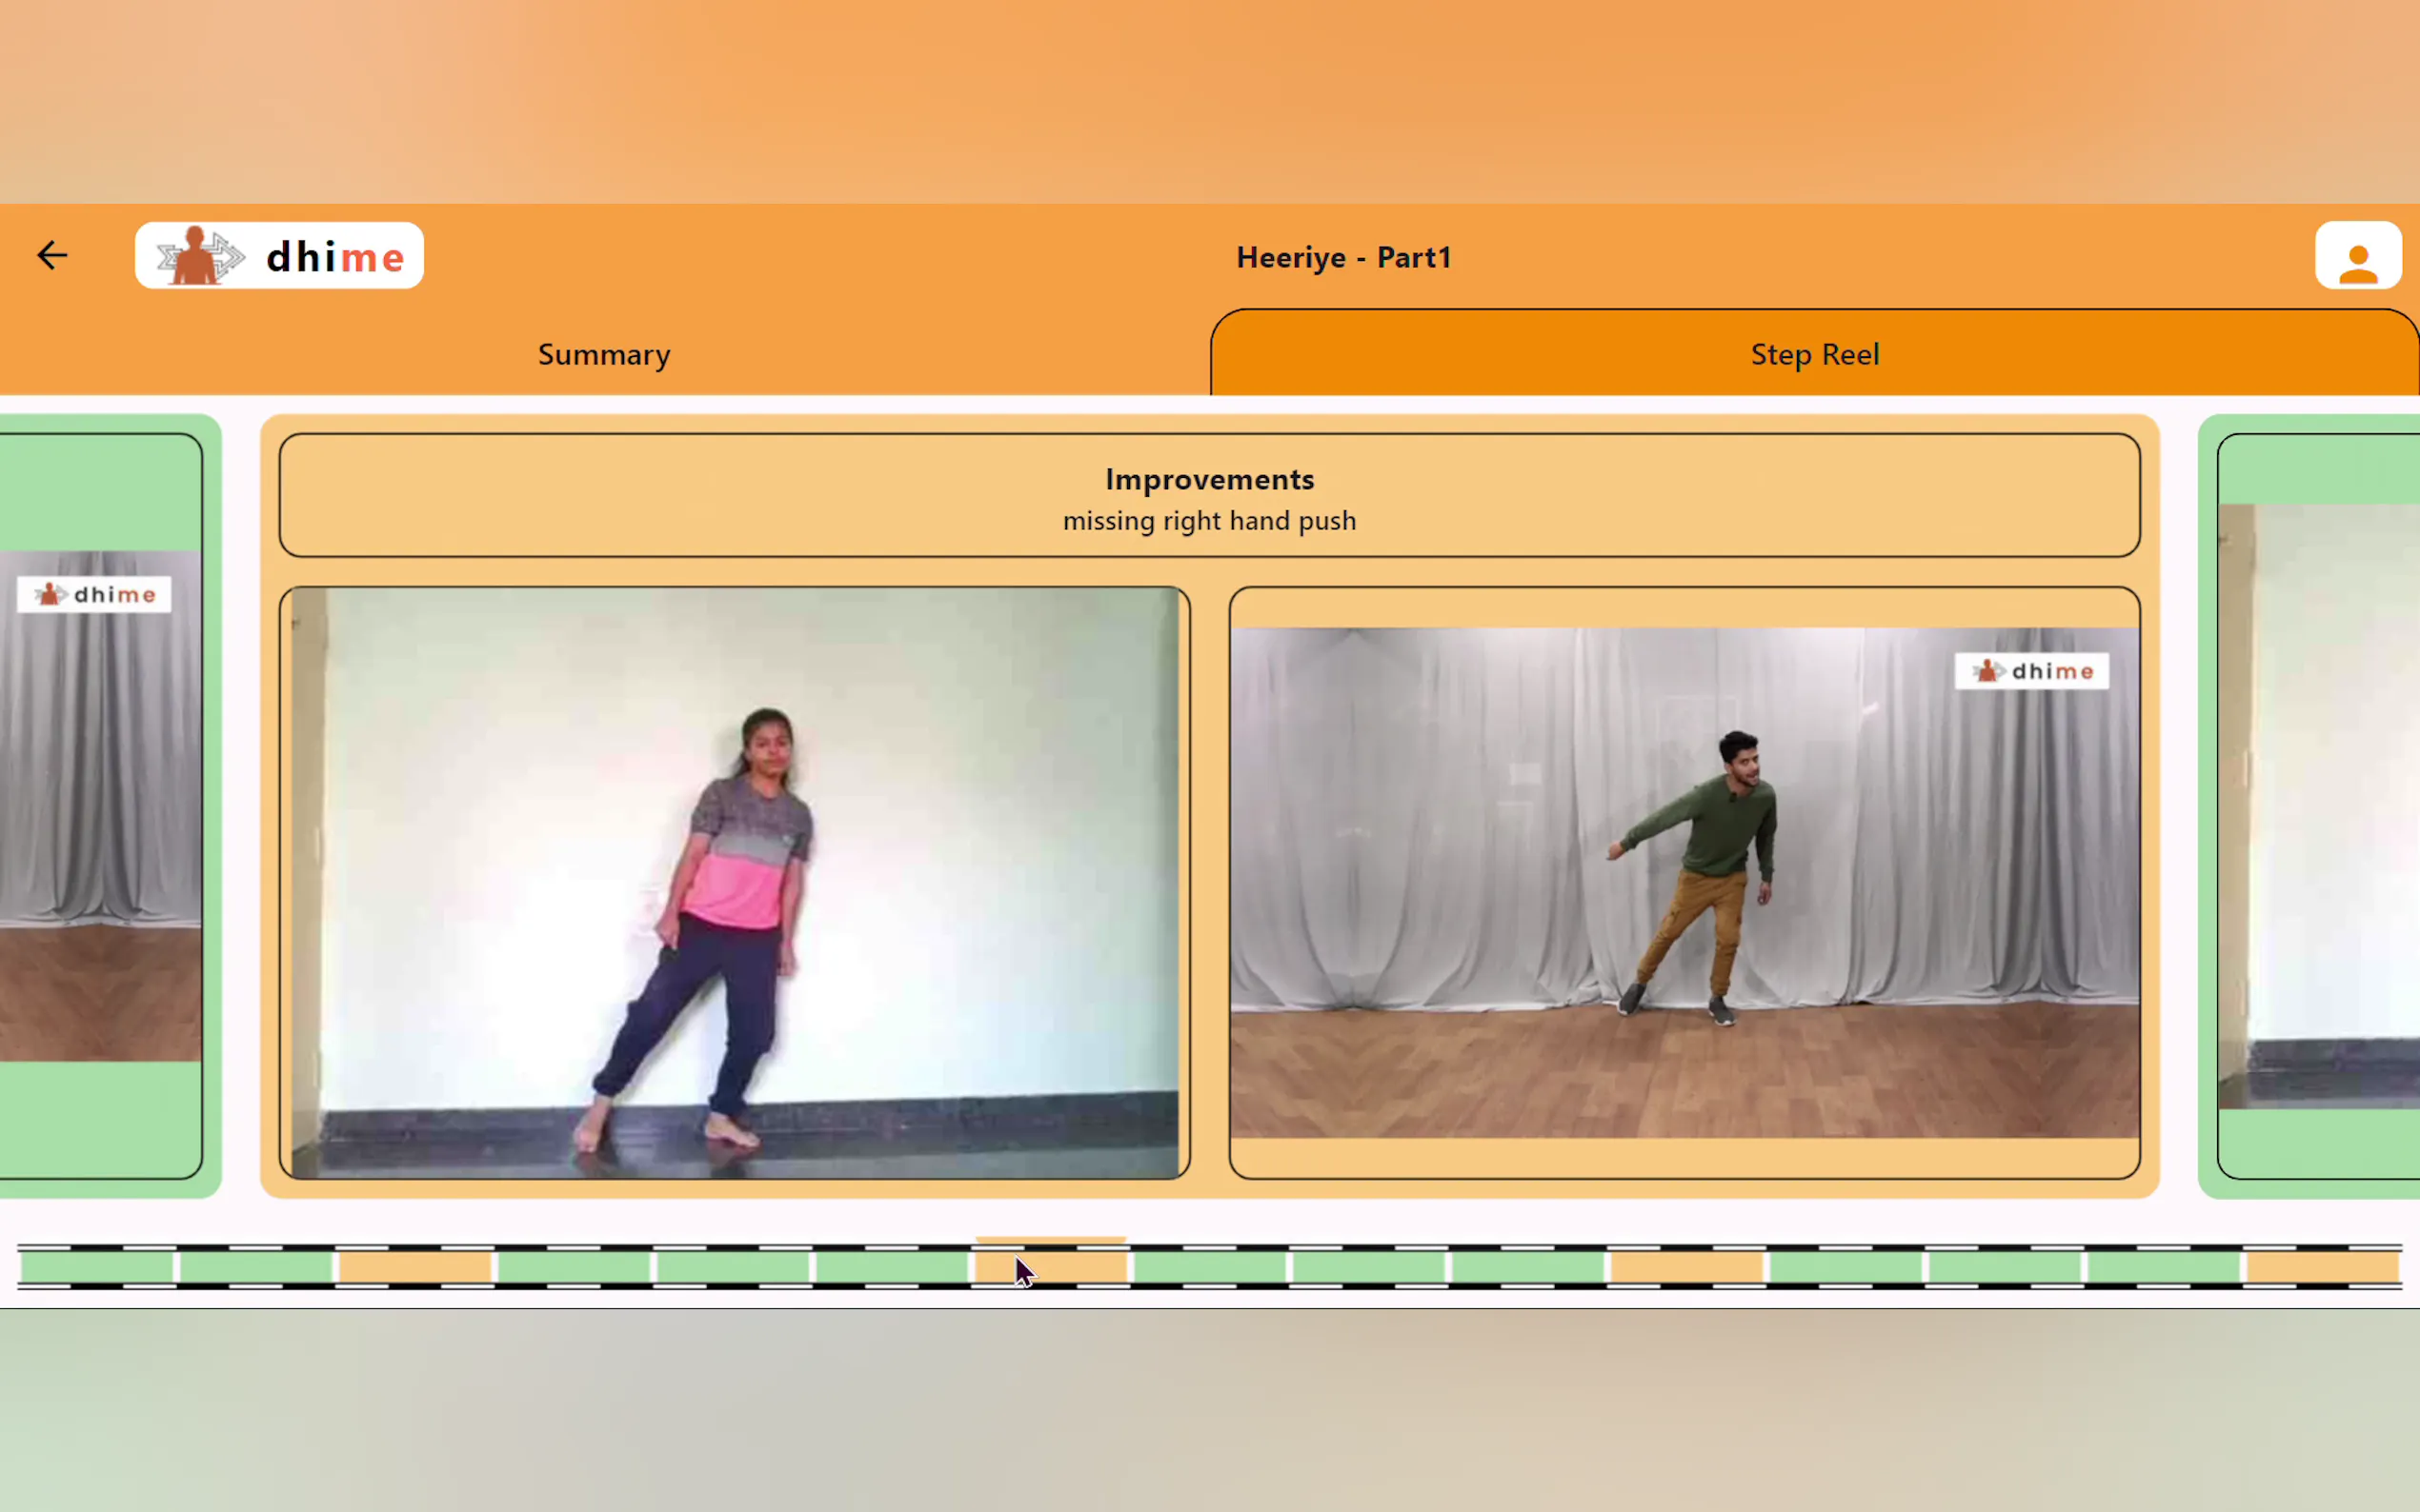Click dhime watermark on instructor video
Image resolution: width=2420 pixels, height=1512 pixels.
(2031, 671)
